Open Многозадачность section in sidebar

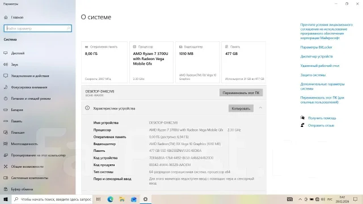pyautogui.click(x=21, y=144)
